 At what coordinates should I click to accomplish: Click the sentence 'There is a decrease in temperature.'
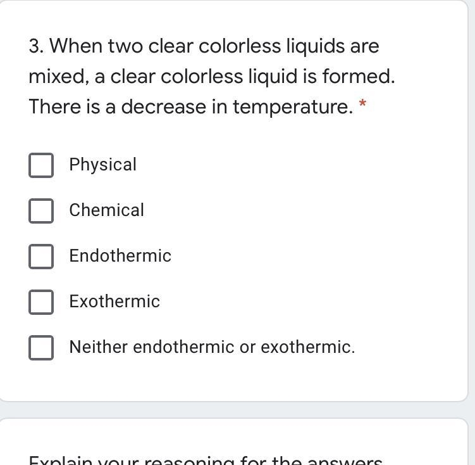(191, 107)
